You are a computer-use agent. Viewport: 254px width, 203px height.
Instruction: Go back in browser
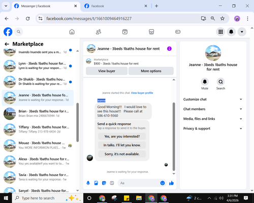point(7,18)
